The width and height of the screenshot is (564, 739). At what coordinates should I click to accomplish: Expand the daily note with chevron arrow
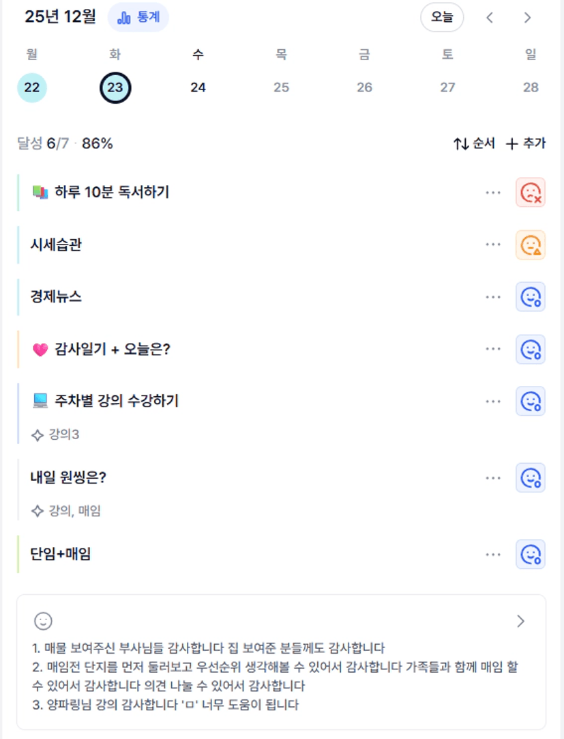coord(521,621)
